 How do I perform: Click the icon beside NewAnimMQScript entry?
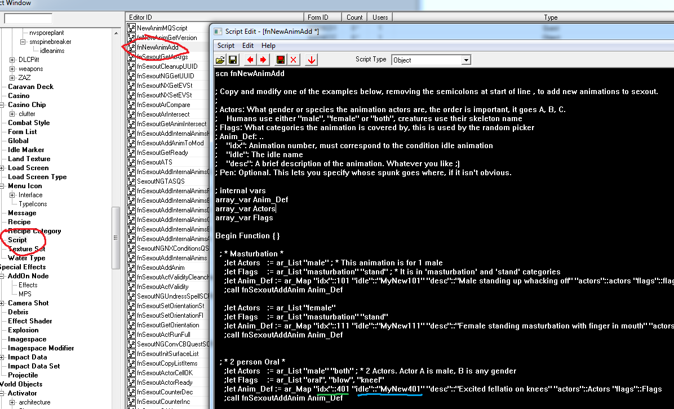[x=131, y=28]
